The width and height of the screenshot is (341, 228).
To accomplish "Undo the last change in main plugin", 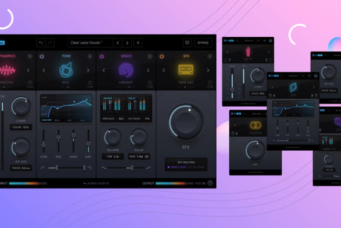I will pos(41,43).
